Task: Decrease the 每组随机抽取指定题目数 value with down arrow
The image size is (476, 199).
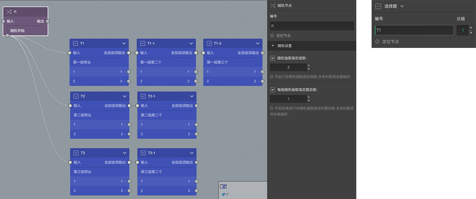Action: [309, 101]
